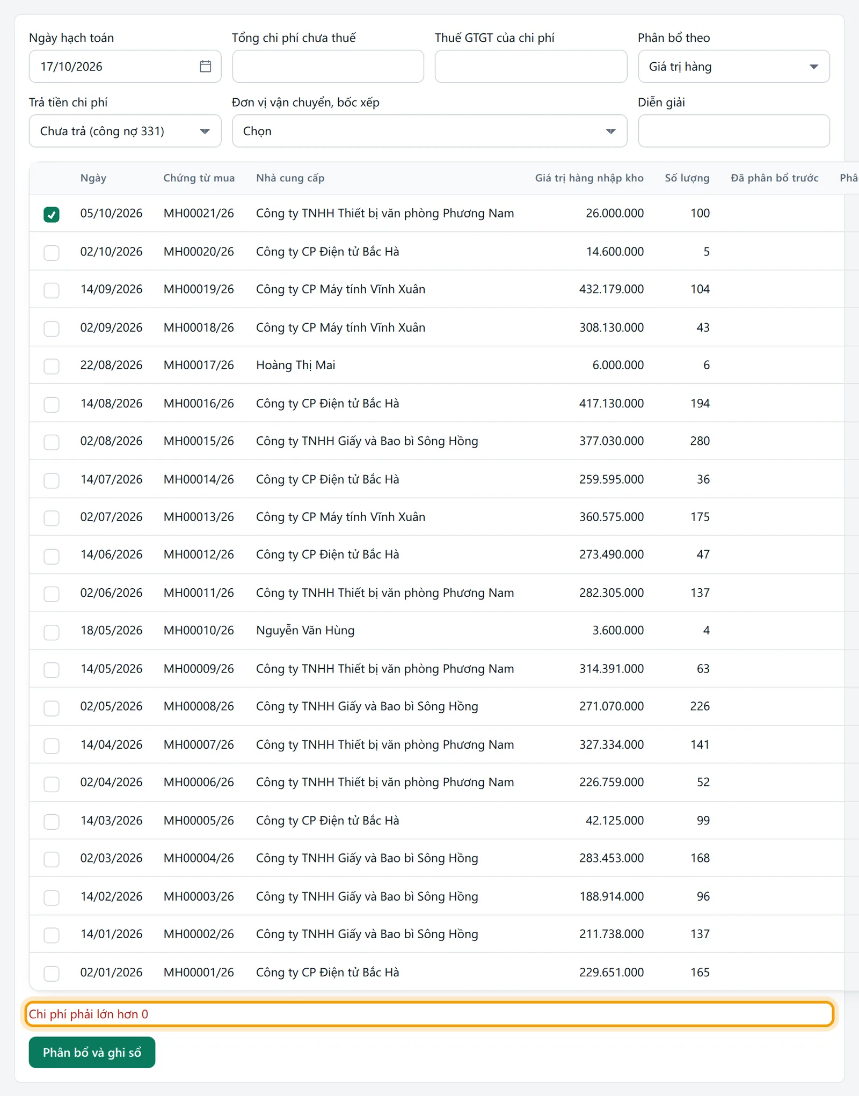Click the value 259.595.000
This screenshot has height=1096, width=859.
pyautogui.click(x=612, y=479)
